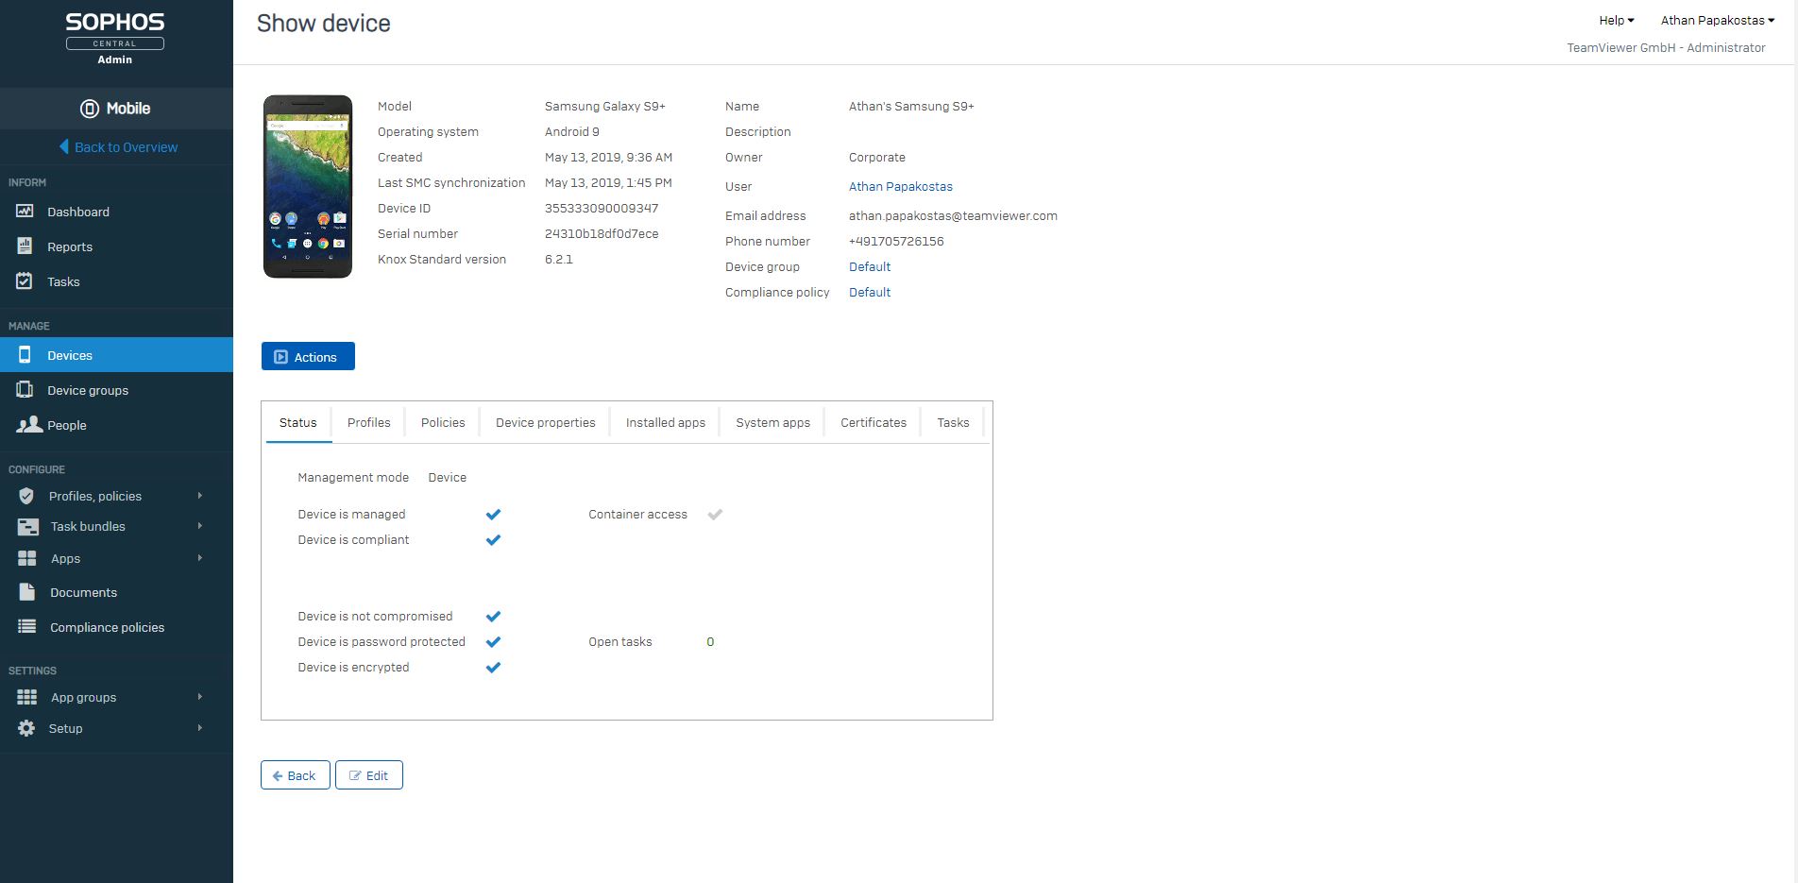
Task: Click the People icon in sidebar
Action: click(29, 425)
